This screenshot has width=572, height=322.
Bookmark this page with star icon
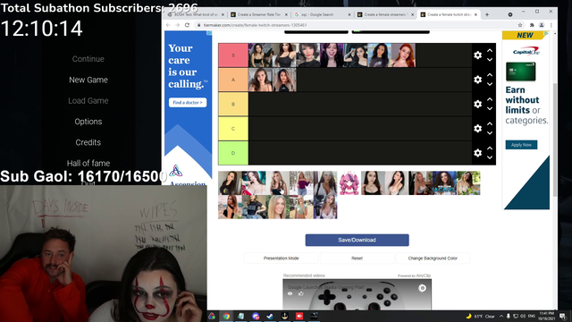pos(520,25)
